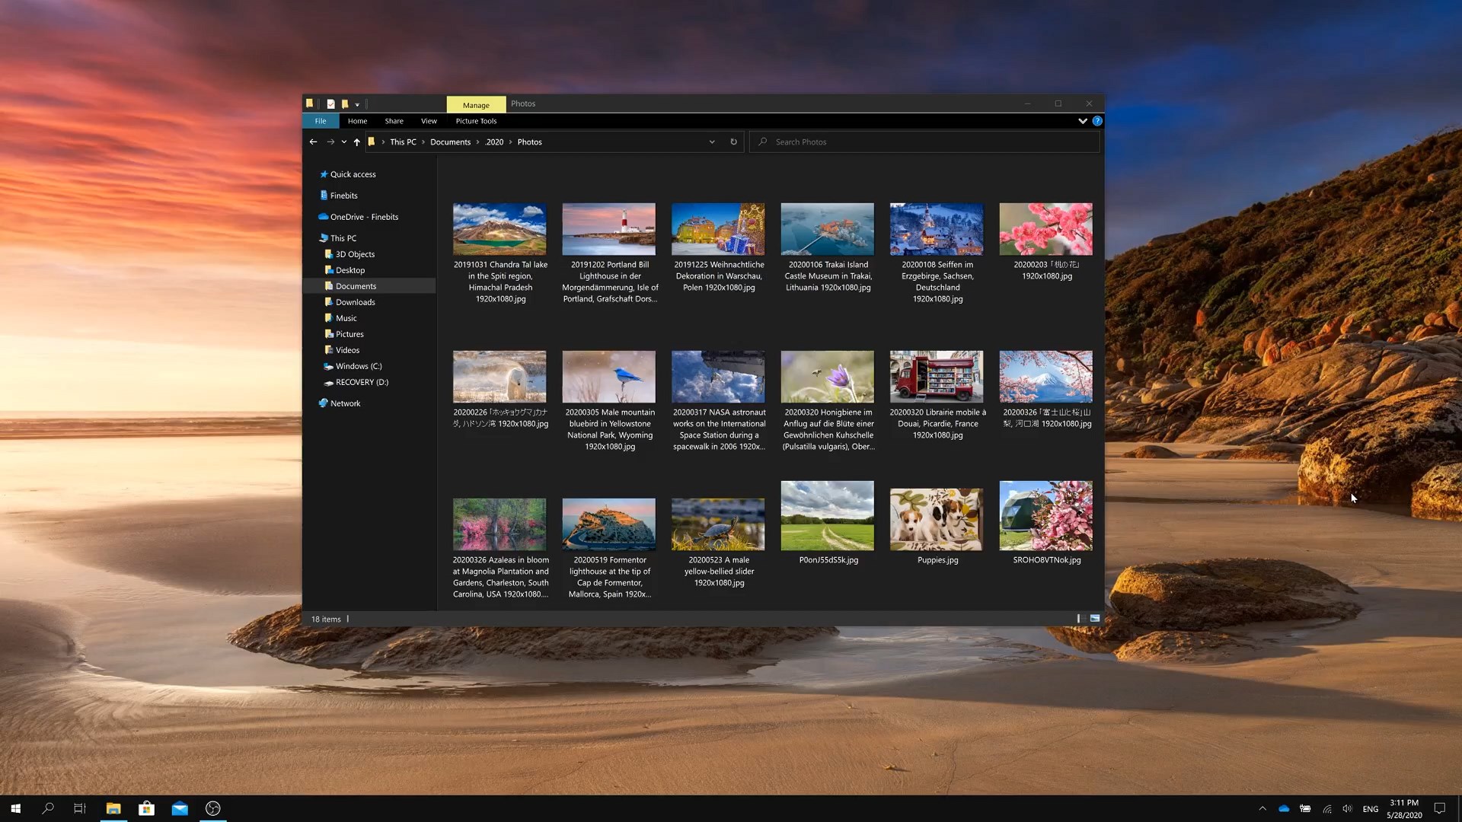Open the View ribbon tab
Viewport: 1462px width, 822px height.
[429, 121]
